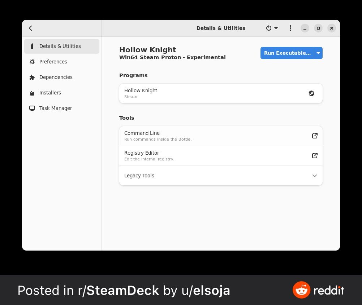Image resolution: width=362 pixels, height=305 pixels.
Task: Open the three-dot secondary menu
Action: point(290,28)
